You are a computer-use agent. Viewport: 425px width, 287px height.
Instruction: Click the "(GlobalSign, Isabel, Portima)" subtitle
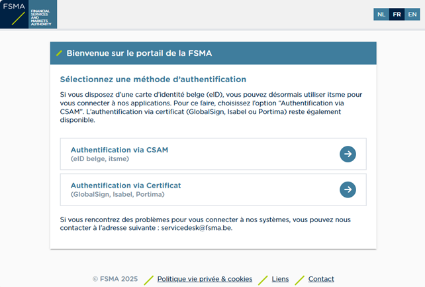click(117, 194)
